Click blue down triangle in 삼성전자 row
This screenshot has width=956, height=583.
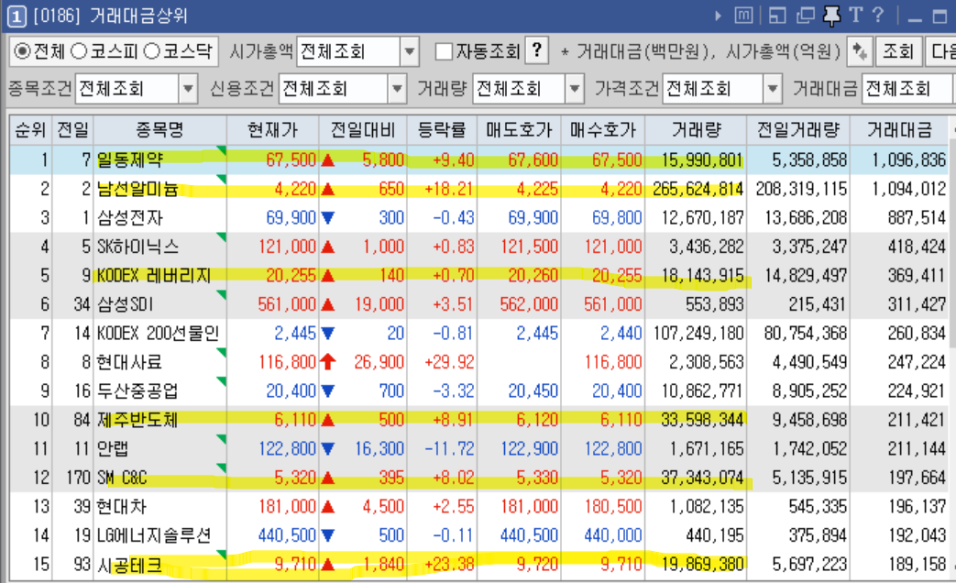(327, 218)
